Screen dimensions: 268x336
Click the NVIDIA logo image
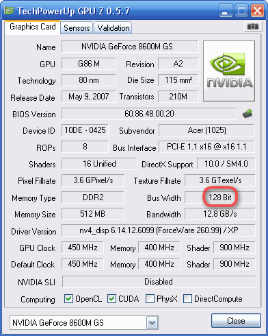pos(229,71)
